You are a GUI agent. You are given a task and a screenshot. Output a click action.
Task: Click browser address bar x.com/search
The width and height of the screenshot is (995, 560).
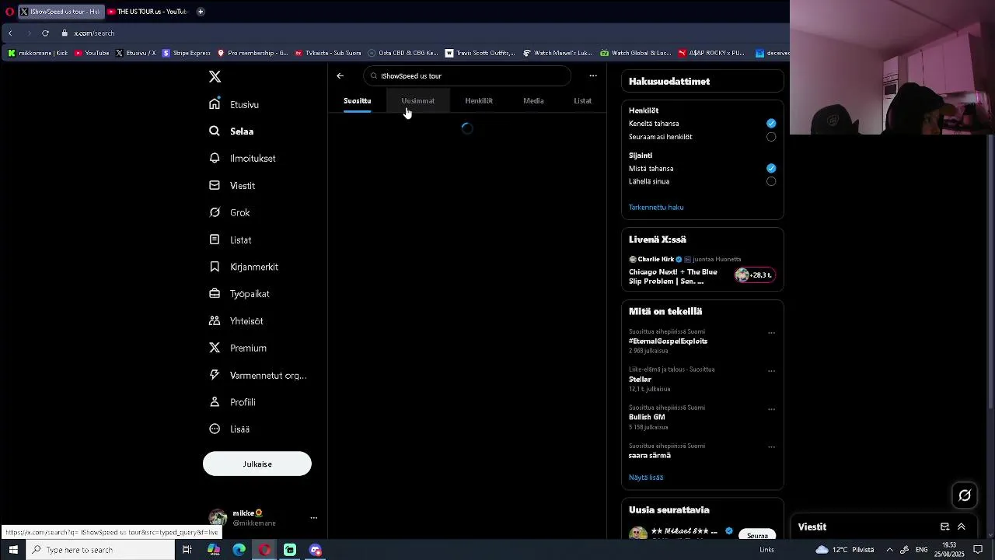coord(94,33)
